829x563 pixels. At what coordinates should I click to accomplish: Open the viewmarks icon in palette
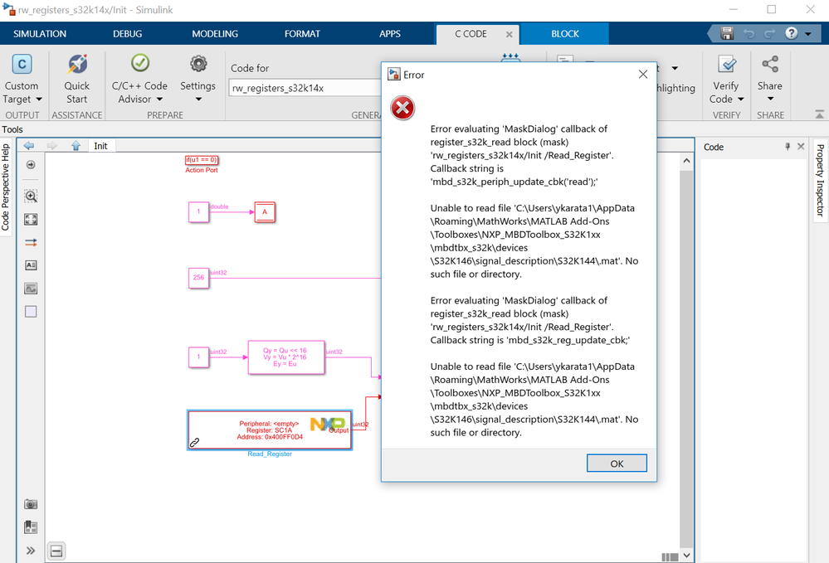[31, 527]
